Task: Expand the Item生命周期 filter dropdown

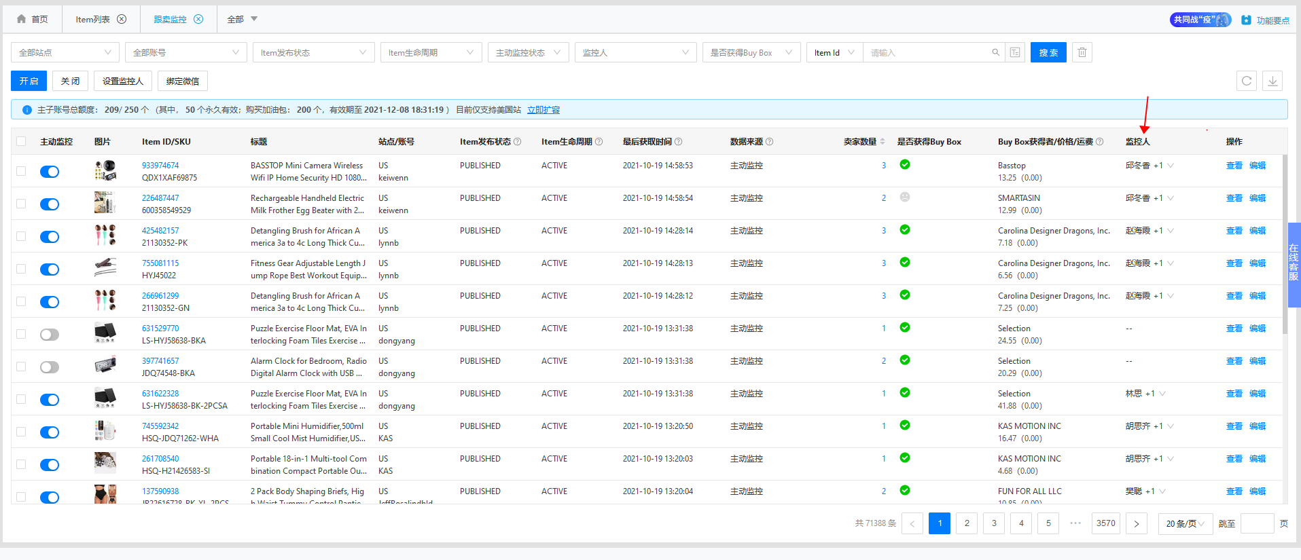Action: click(431, 52)
